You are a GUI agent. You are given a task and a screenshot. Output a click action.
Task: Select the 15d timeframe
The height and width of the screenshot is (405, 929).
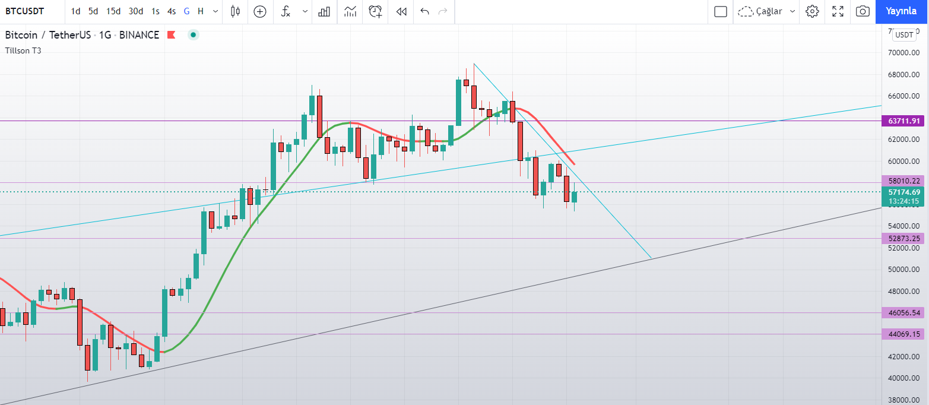113,11
